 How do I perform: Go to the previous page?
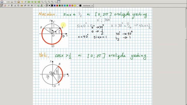click(x=32, y=2)
